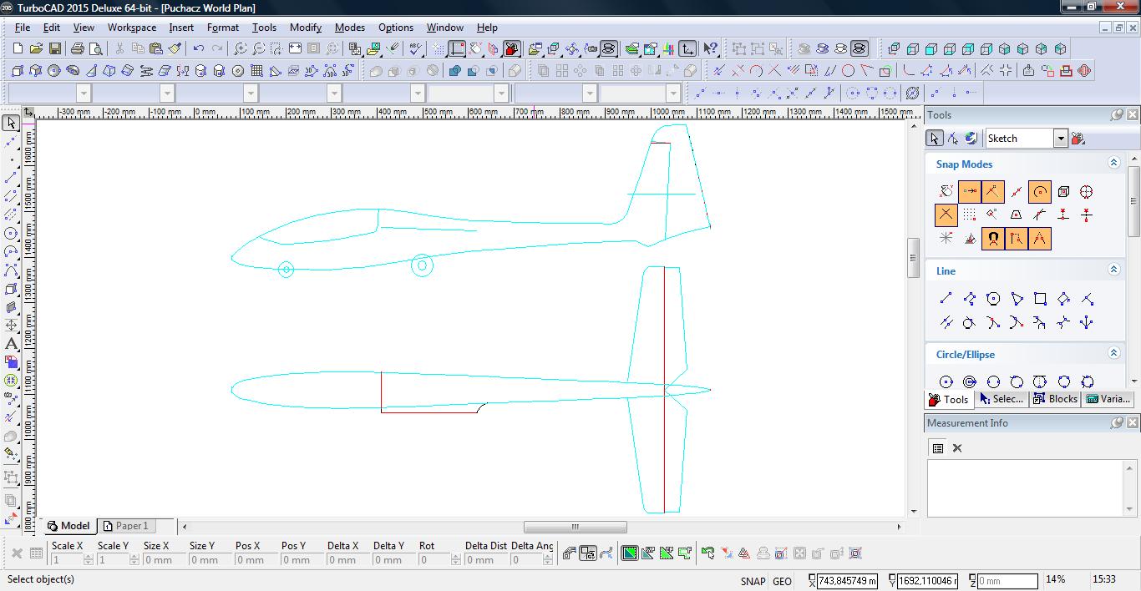This screenshot has height=591, width=1141.
Task: Click the Zoom In magnifier icon
Action: (241, 49)
